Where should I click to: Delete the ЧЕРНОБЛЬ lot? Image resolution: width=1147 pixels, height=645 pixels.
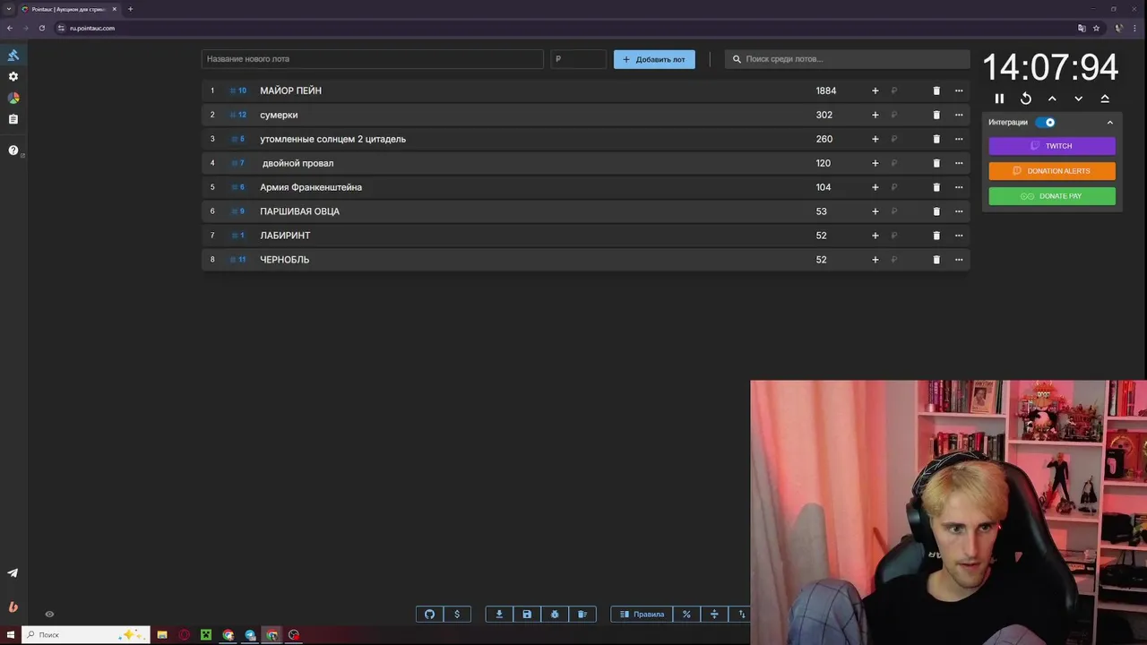click(x=936, y=260)
